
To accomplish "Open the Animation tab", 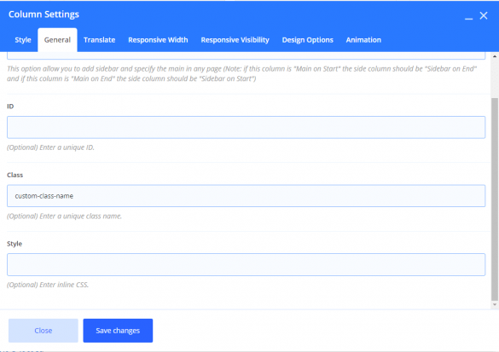I will pos(363,40).
